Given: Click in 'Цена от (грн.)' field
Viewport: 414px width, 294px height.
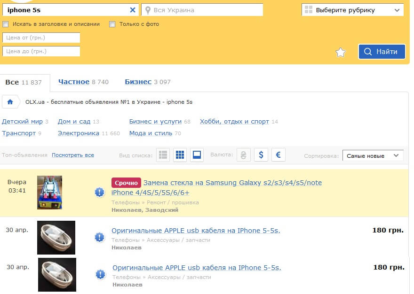Looking at the screenshot, I should 41,38.
